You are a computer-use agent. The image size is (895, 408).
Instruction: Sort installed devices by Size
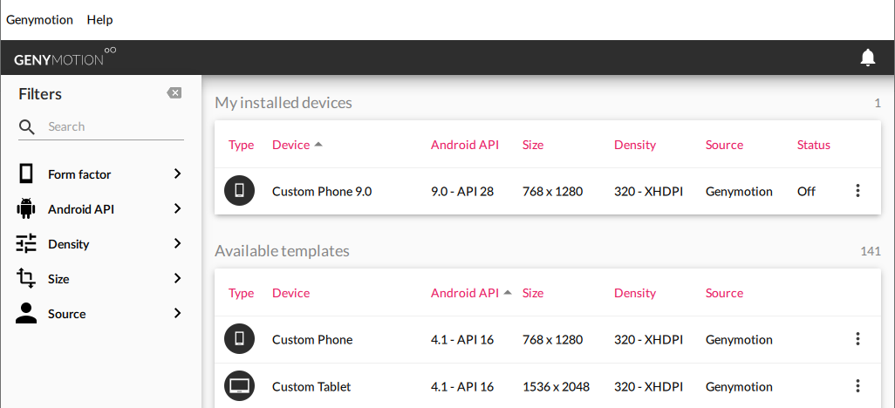point(532,145)
